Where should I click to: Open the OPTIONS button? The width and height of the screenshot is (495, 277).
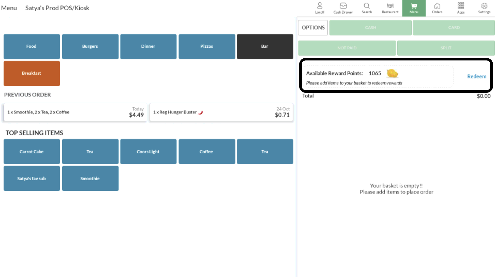[313, 28]
